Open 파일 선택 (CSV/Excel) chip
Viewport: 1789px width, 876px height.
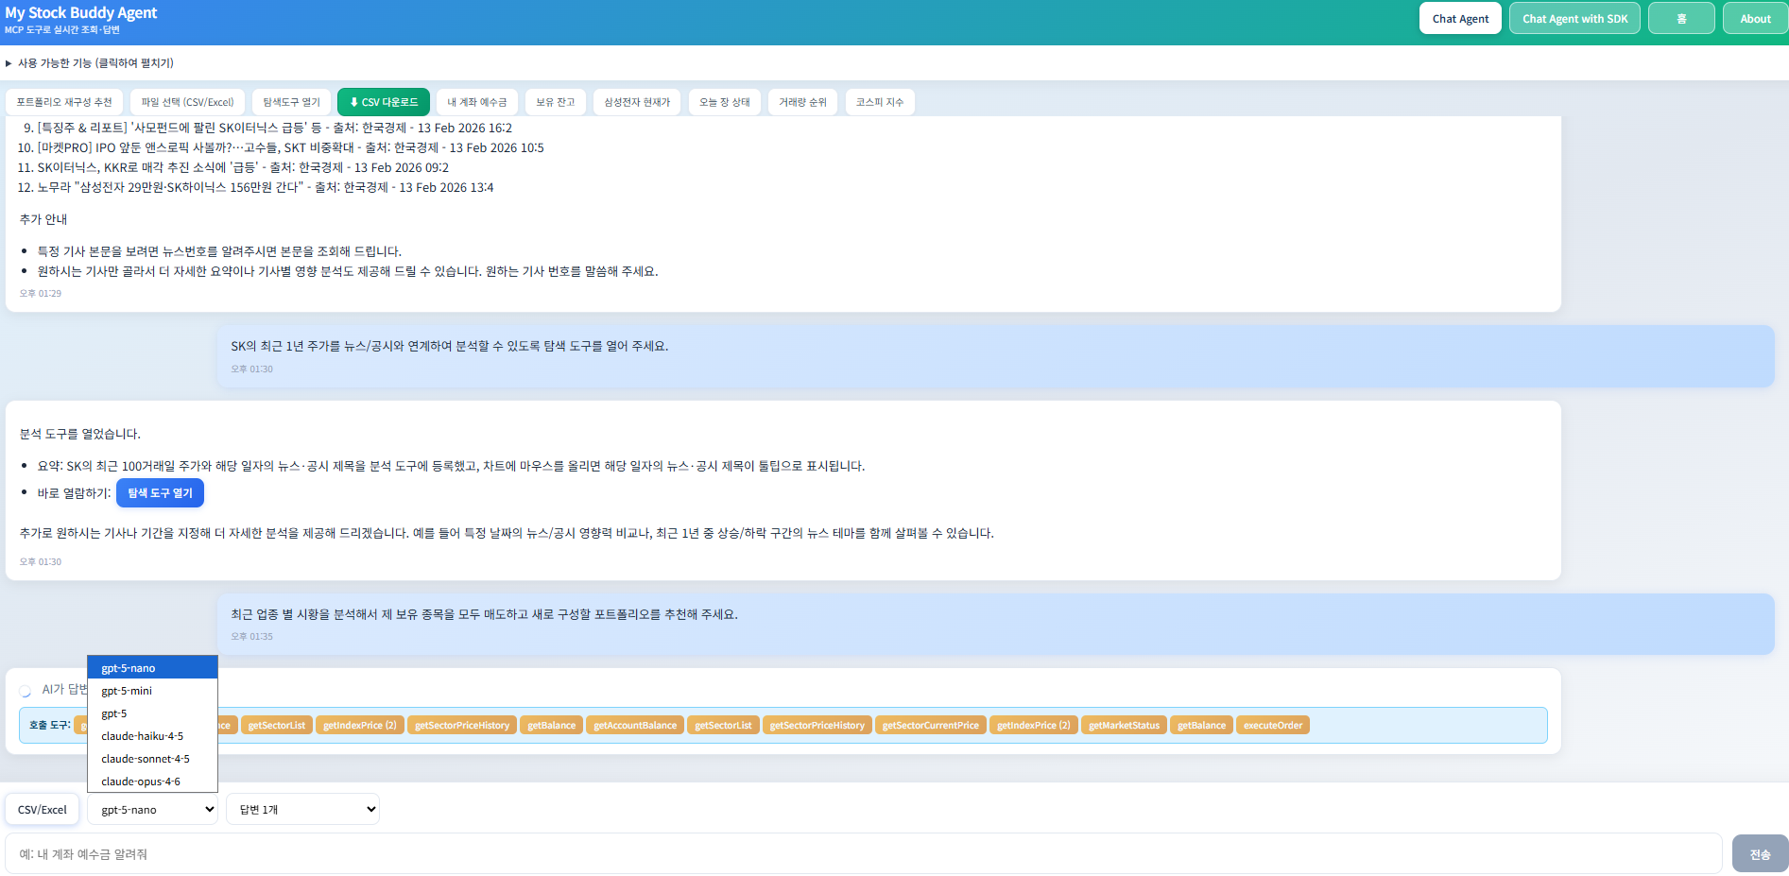(187, 102)
